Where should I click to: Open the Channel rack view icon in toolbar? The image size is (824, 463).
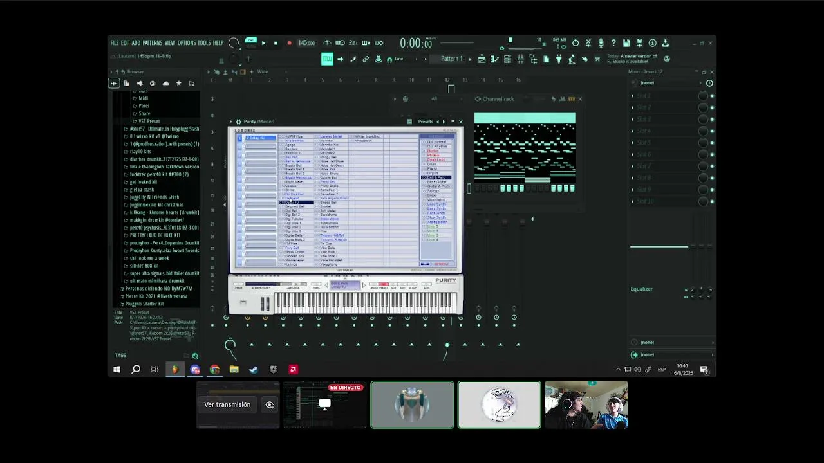tap(507, 59)
